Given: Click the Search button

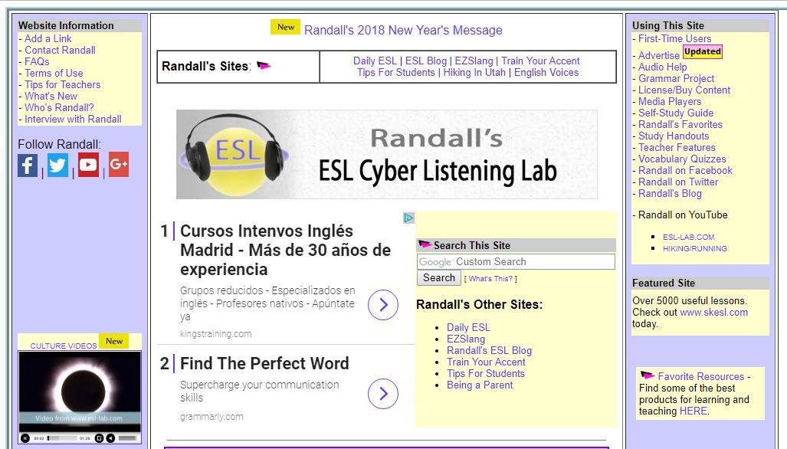Looking at the screenshot, I should coord(438,277).
